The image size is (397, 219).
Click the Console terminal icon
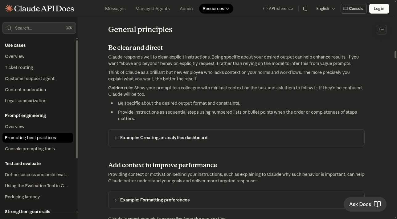point(346,9)
